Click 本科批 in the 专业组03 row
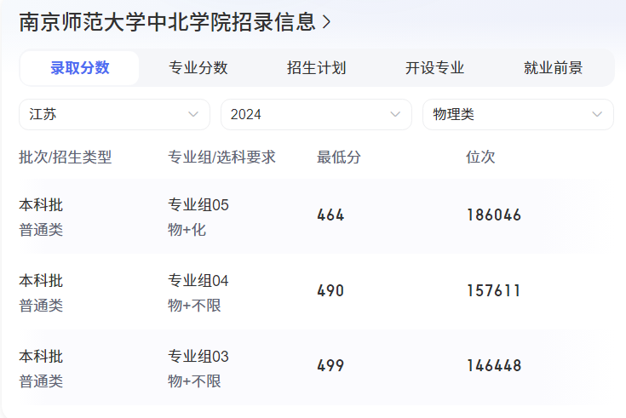Image resolution: width=626 pixels, height=418 pixels. coord(41,356)
